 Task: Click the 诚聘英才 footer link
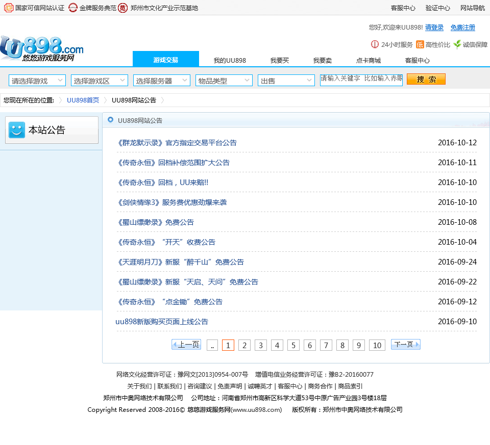260,386
